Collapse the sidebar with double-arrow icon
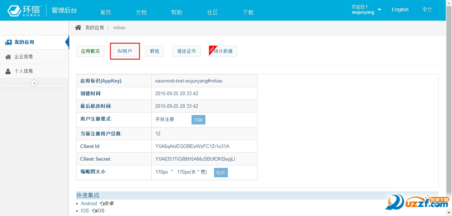The image size is (452, 216). 34,83
